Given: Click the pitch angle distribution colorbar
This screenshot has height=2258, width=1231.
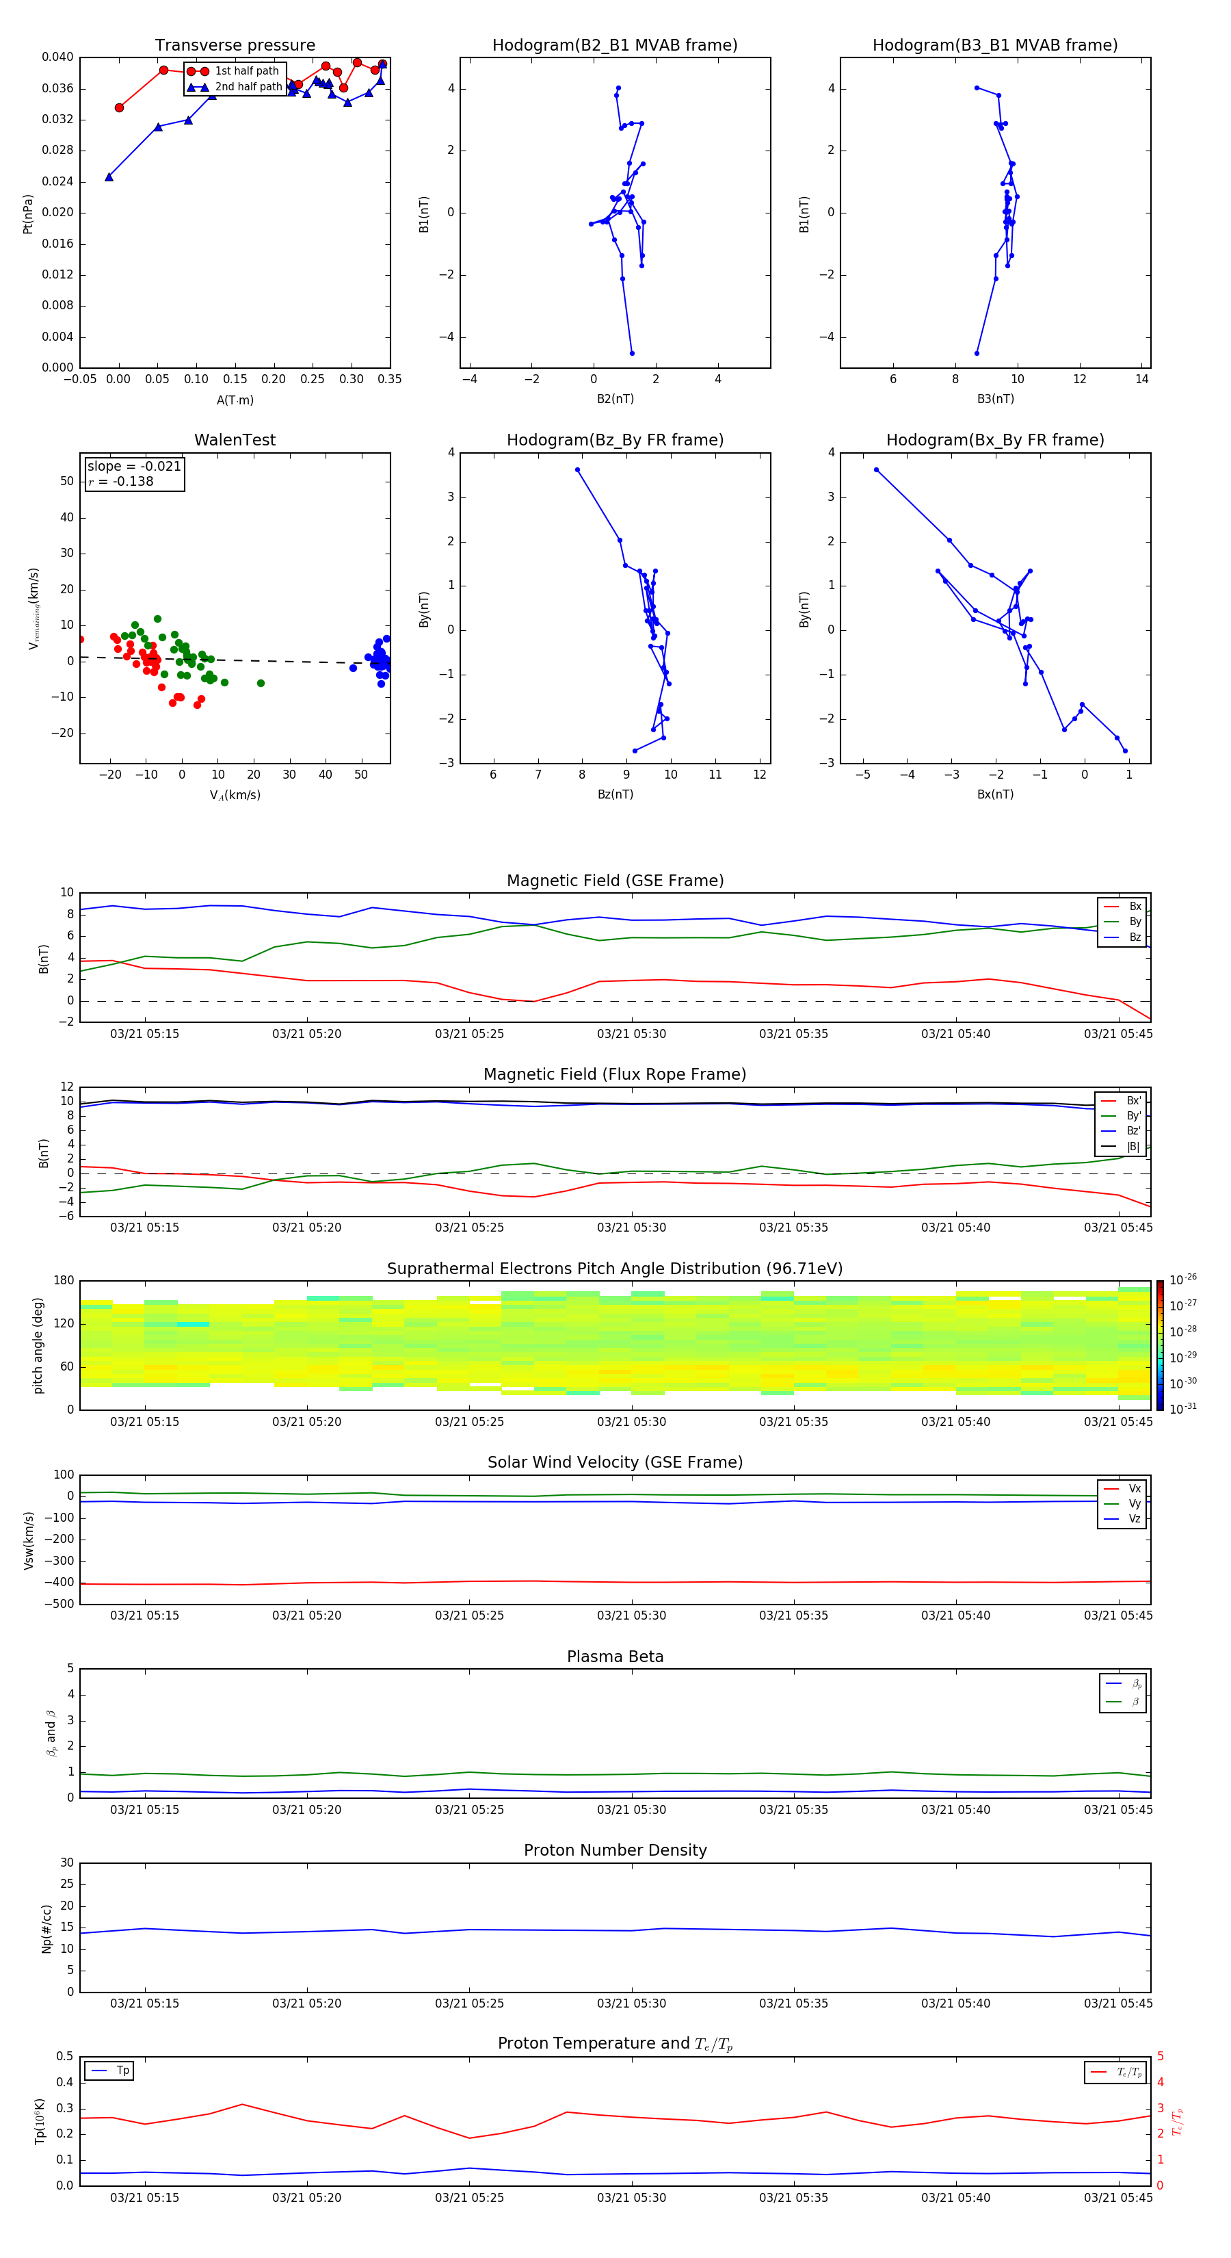Looking at the screenshot, I should coord(1160,1345).
